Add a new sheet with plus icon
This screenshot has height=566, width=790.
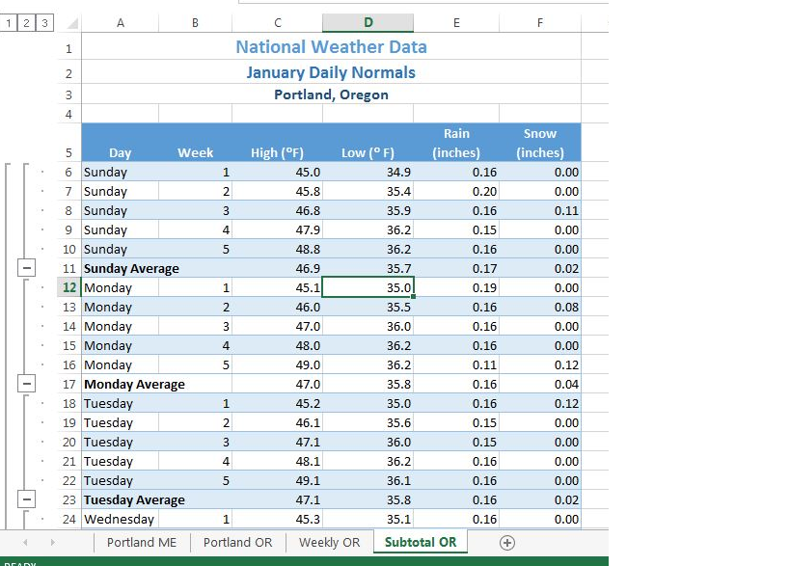pyautogui.click(x=506, y=543)
